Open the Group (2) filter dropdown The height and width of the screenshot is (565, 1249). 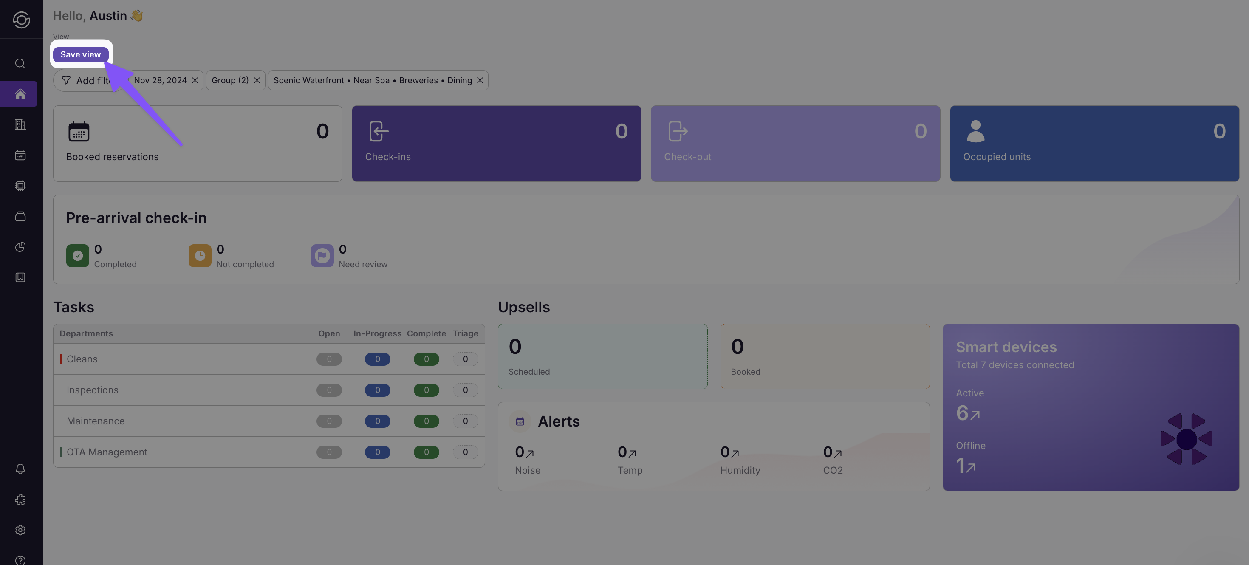point(230,81)
